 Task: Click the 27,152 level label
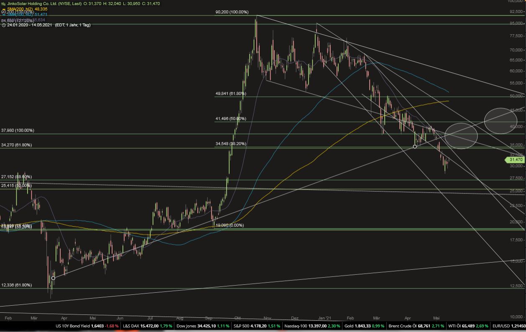[x=16, y=177]
